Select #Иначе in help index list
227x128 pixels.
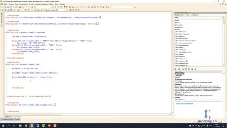click(x=177, y=23)
